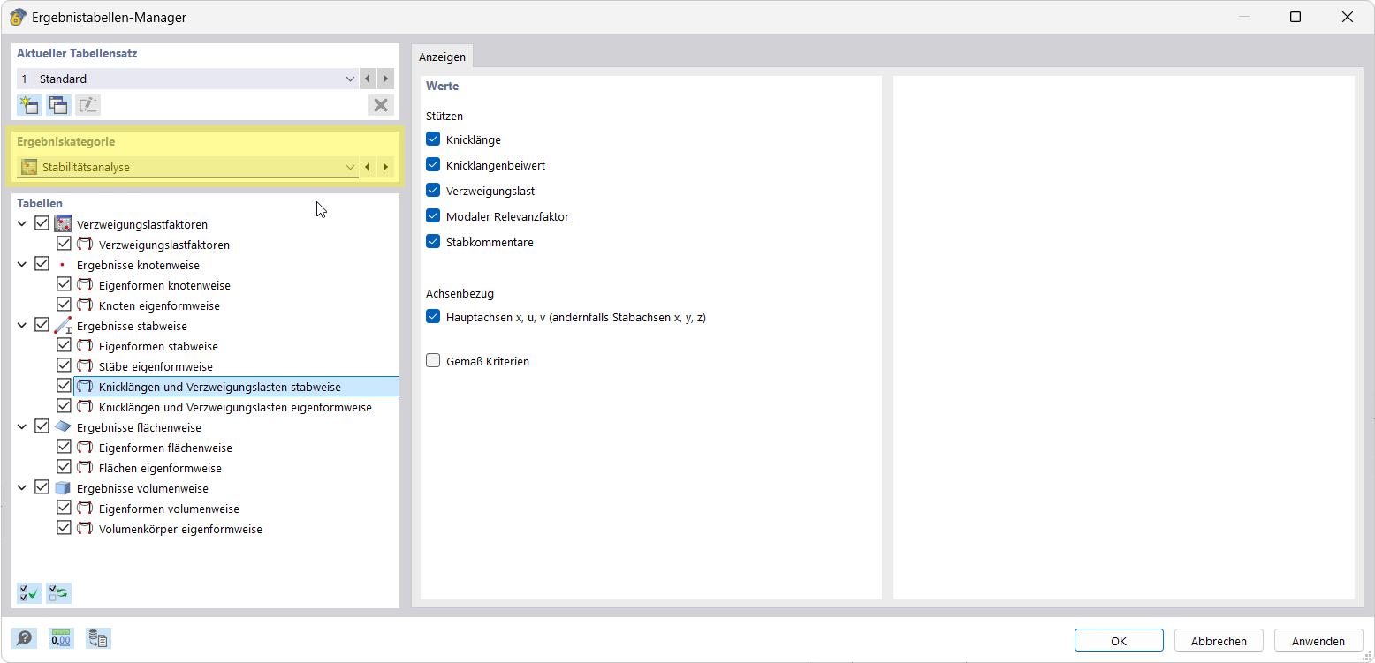Uncheck the Knicklänge checkbox
The image size is (1375, 663).
[x=432, y=139]
